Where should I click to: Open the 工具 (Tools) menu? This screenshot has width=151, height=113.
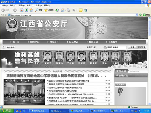39,5
